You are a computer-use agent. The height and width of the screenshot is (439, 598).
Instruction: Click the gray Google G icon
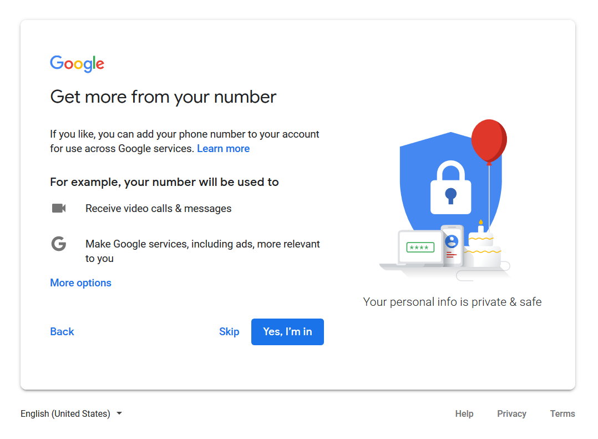59,244
